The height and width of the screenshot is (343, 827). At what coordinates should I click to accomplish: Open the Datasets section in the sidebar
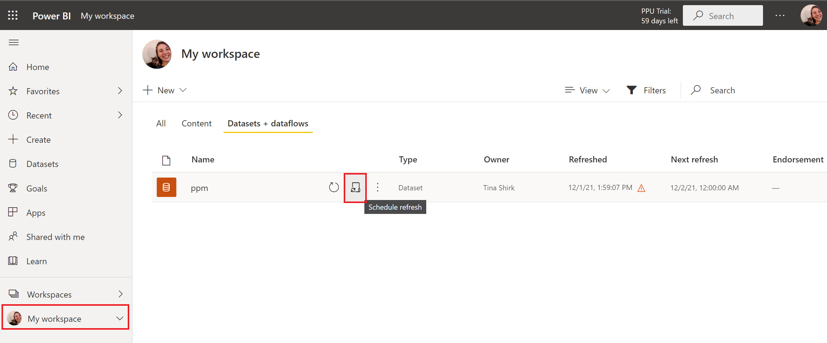[43, 164]
